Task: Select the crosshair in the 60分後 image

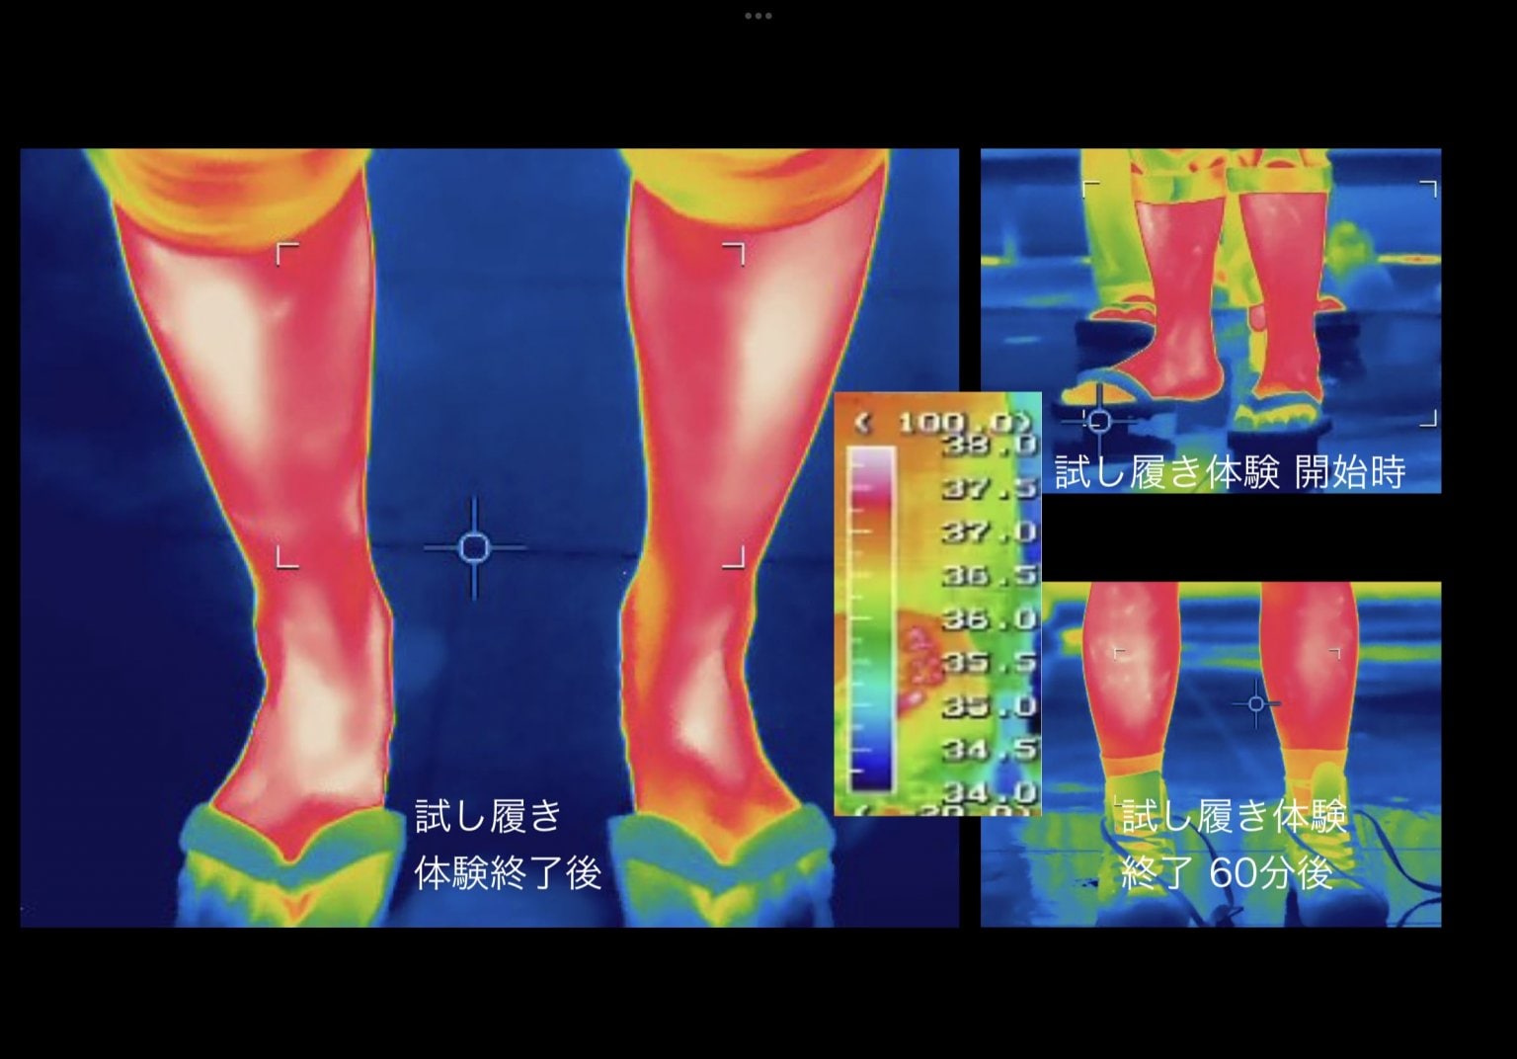Action: click(1256, 703)
